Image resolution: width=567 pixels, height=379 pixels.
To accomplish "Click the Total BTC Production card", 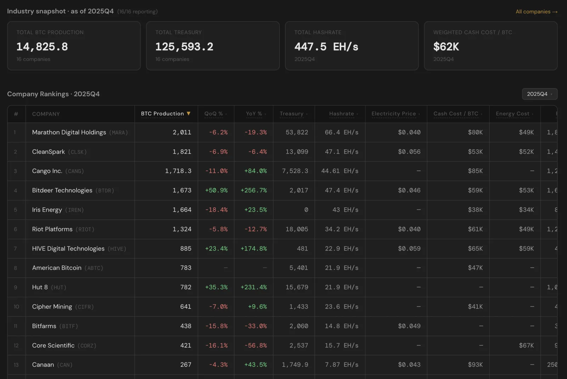I will tap(74, 46).
